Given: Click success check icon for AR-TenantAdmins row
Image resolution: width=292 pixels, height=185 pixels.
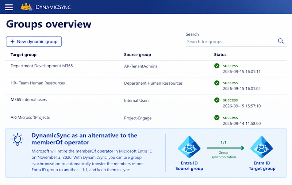Looking at the screenshot, I should tap(217, 66).
